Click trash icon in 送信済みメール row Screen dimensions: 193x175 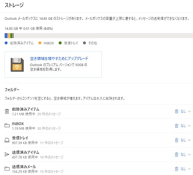click(x=177, y=169)
